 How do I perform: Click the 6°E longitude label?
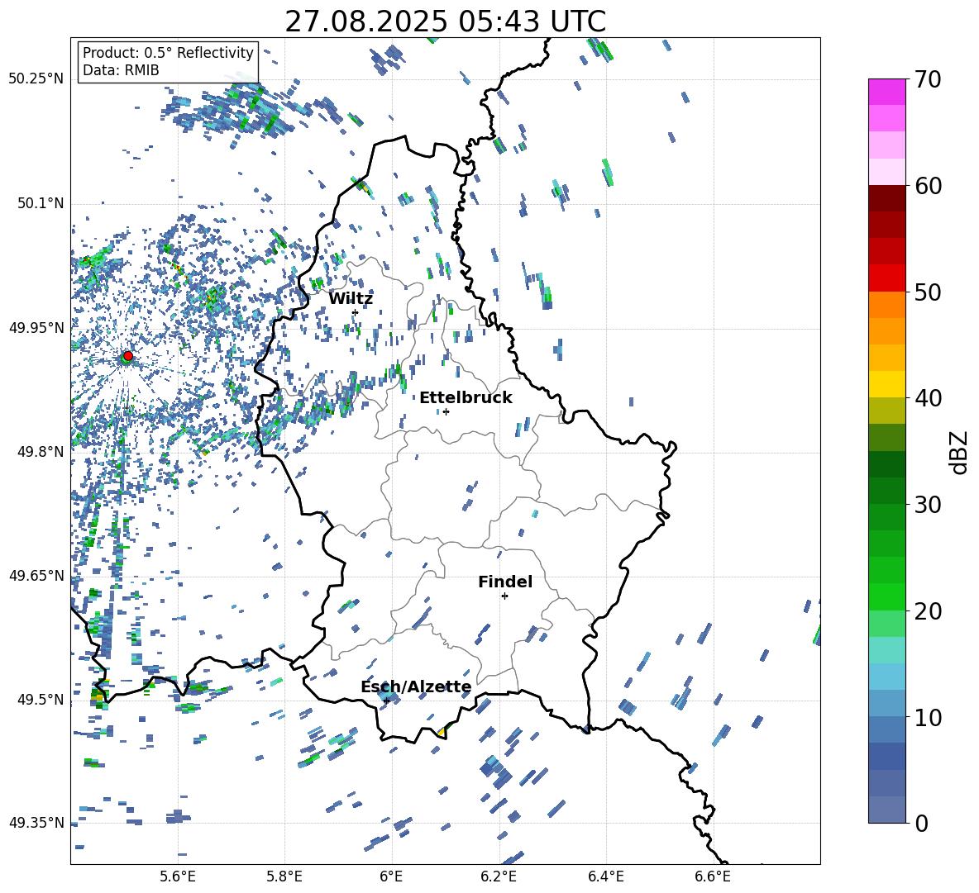(x=391, y=876)
